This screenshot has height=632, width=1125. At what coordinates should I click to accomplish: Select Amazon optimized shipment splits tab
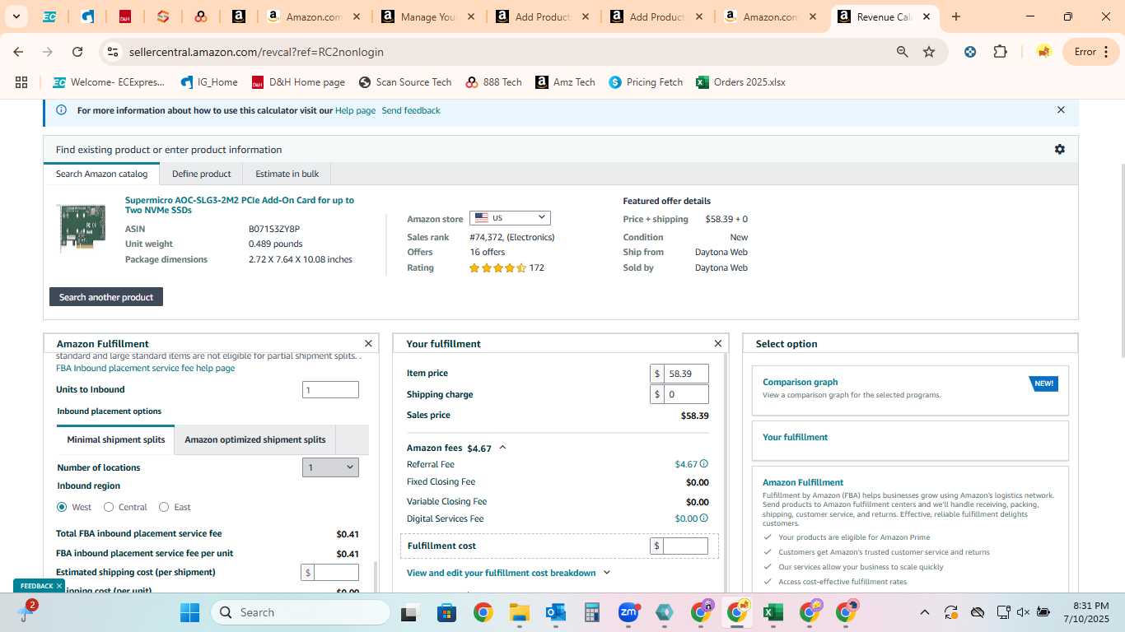pyautogui.click(x=255, y=439)
